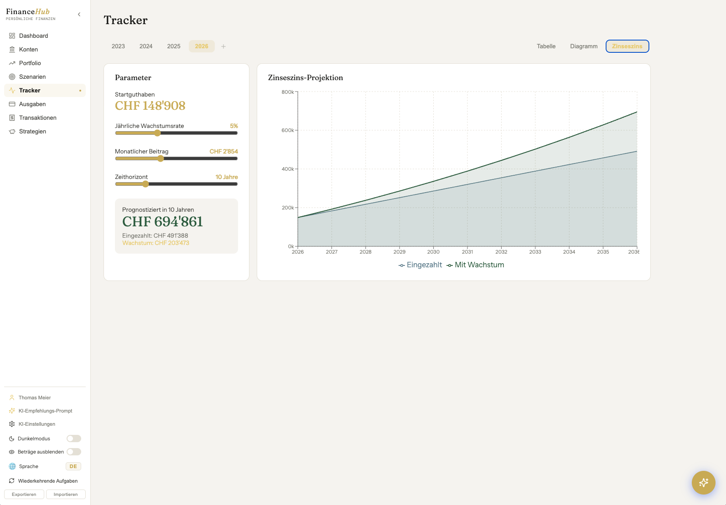Click the 'Eingezahlt: CHF 491'388' text
This screenshot has height=505, width=726.
pyautogui.click(x=155, y=235)
